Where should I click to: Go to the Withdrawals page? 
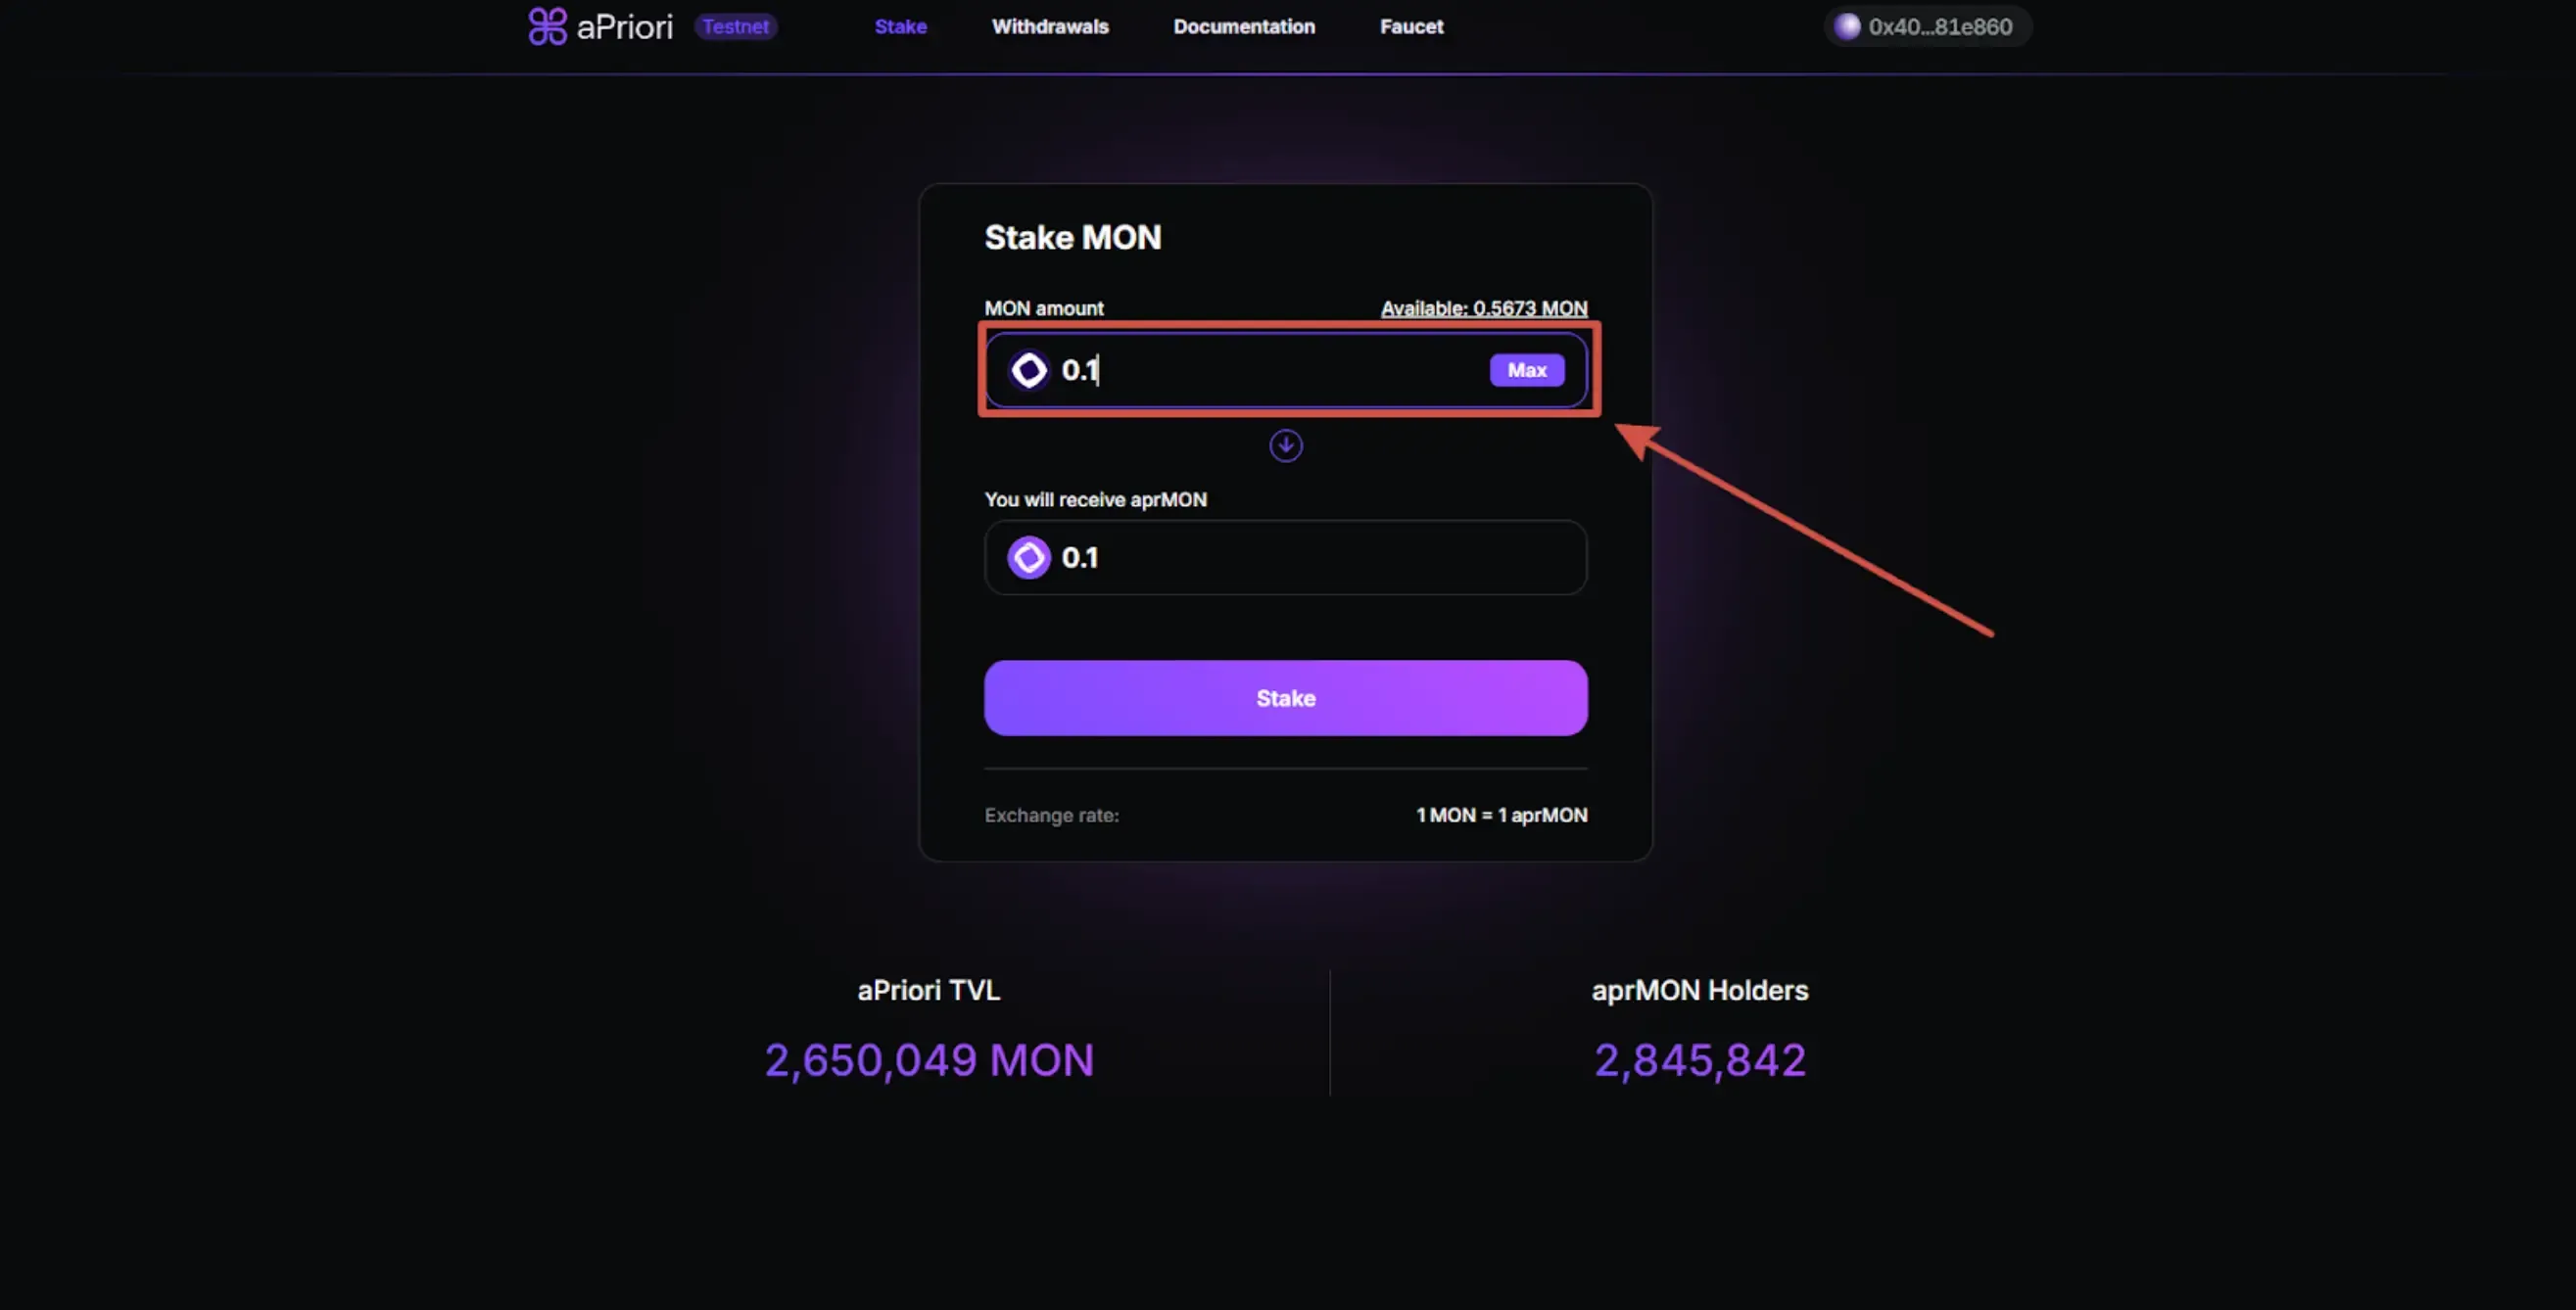pos(1049,26)
